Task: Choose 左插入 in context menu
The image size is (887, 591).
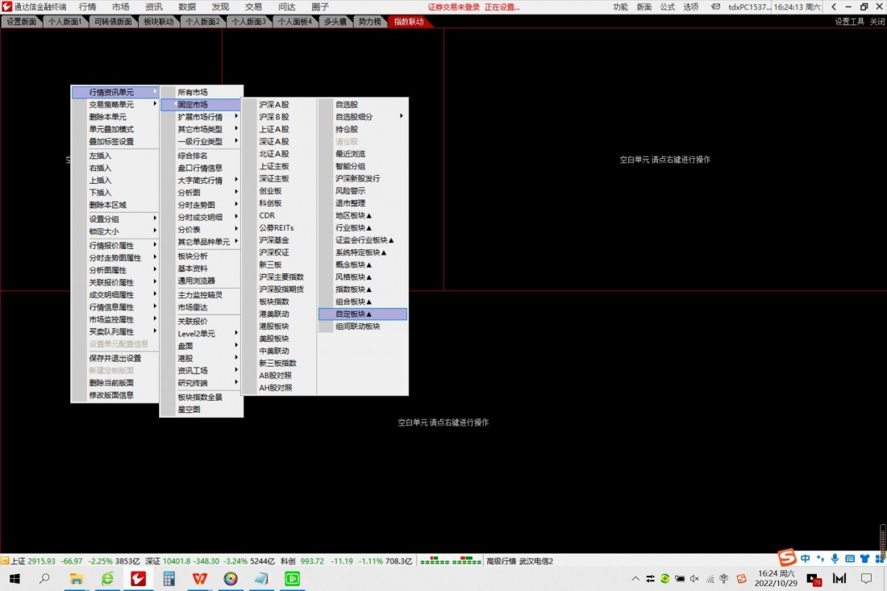Action: 115,156
